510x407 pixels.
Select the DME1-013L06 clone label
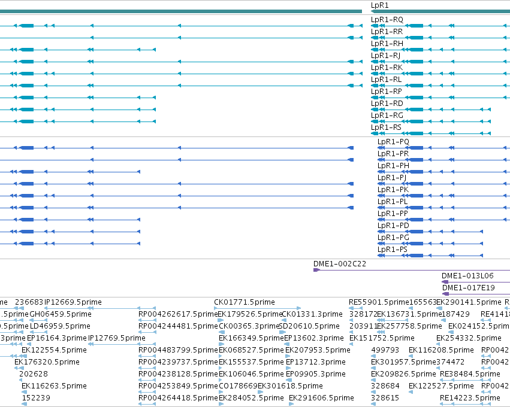tap(467, 276)
